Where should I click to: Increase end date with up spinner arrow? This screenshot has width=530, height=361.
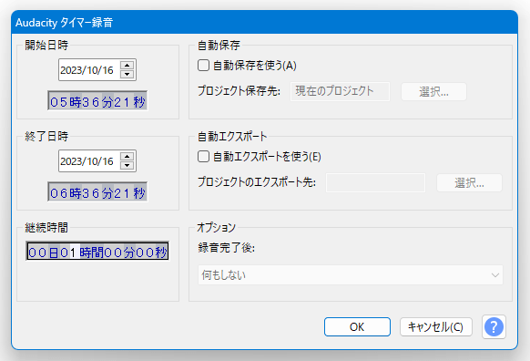(127, 157)
